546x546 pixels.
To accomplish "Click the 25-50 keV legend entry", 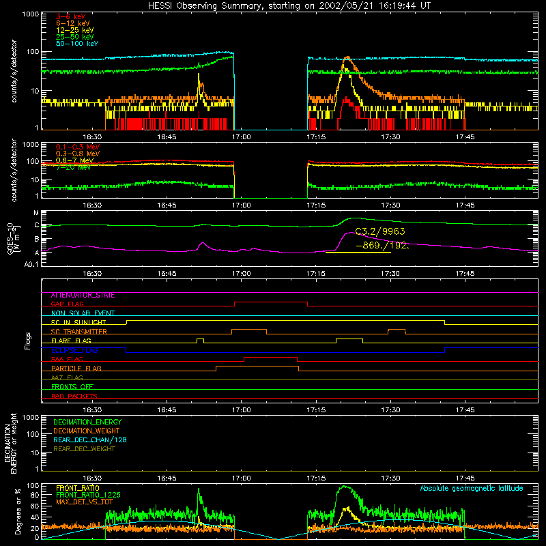I will coord(75,37).
